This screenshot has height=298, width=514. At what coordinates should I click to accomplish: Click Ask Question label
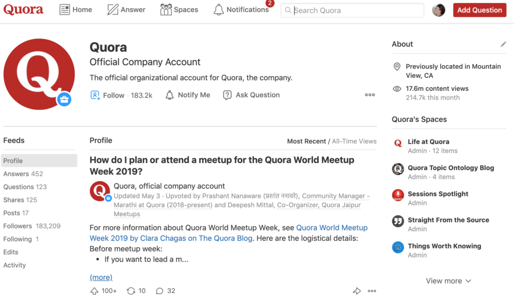point(258,95)
